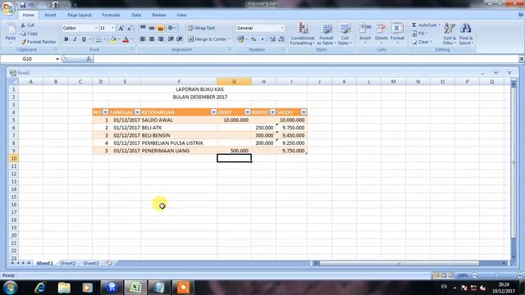Click the Cut scissors icon
525x295 pixels.
(x=23, y=25)
